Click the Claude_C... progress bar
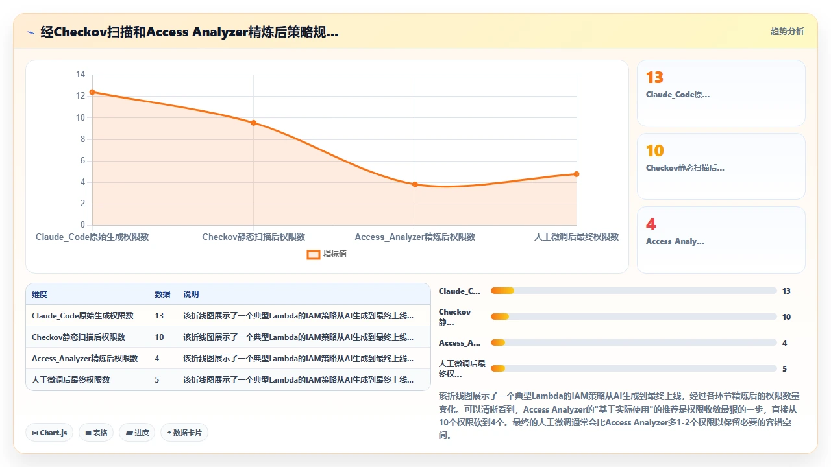 (x=634, y=291)
